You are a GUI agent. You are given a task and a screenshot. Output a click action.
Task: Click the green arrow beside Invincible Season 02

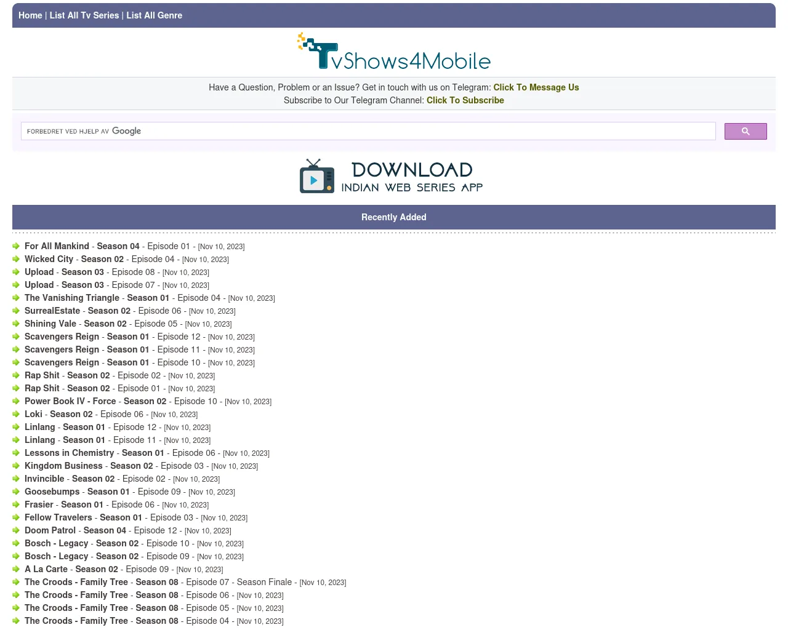16,479
